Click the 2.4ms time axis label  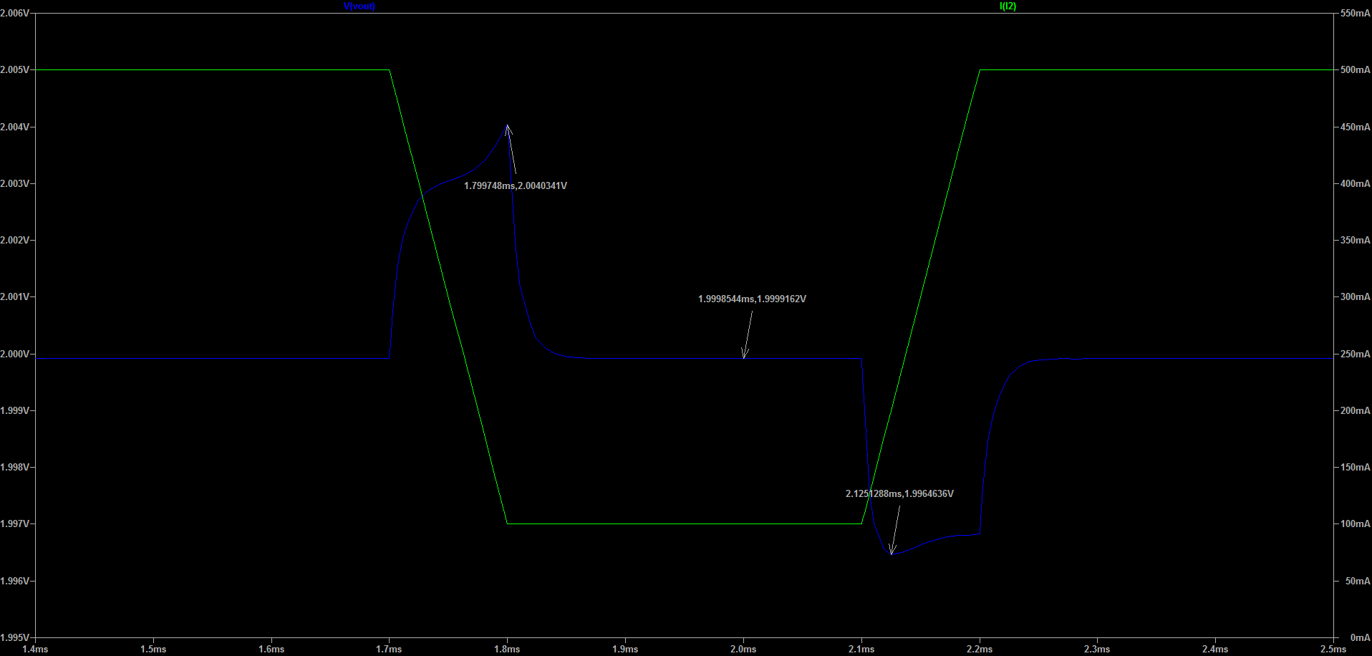coord(1215,650)
